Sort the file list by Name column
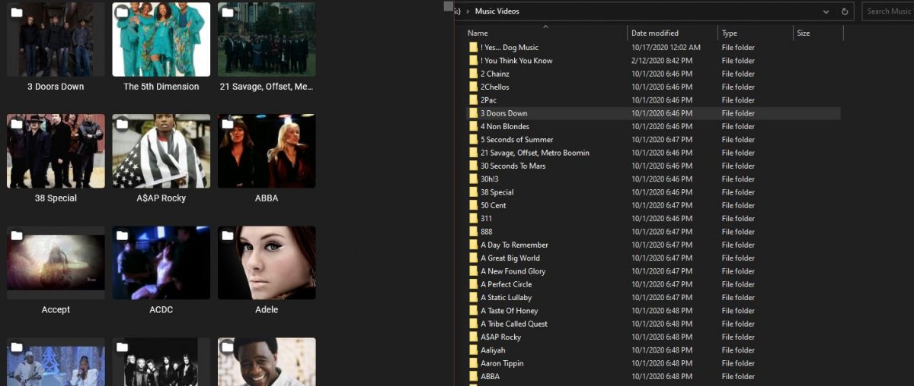The image size is (914, 386). pyautogui.click(x=478, y=33)
